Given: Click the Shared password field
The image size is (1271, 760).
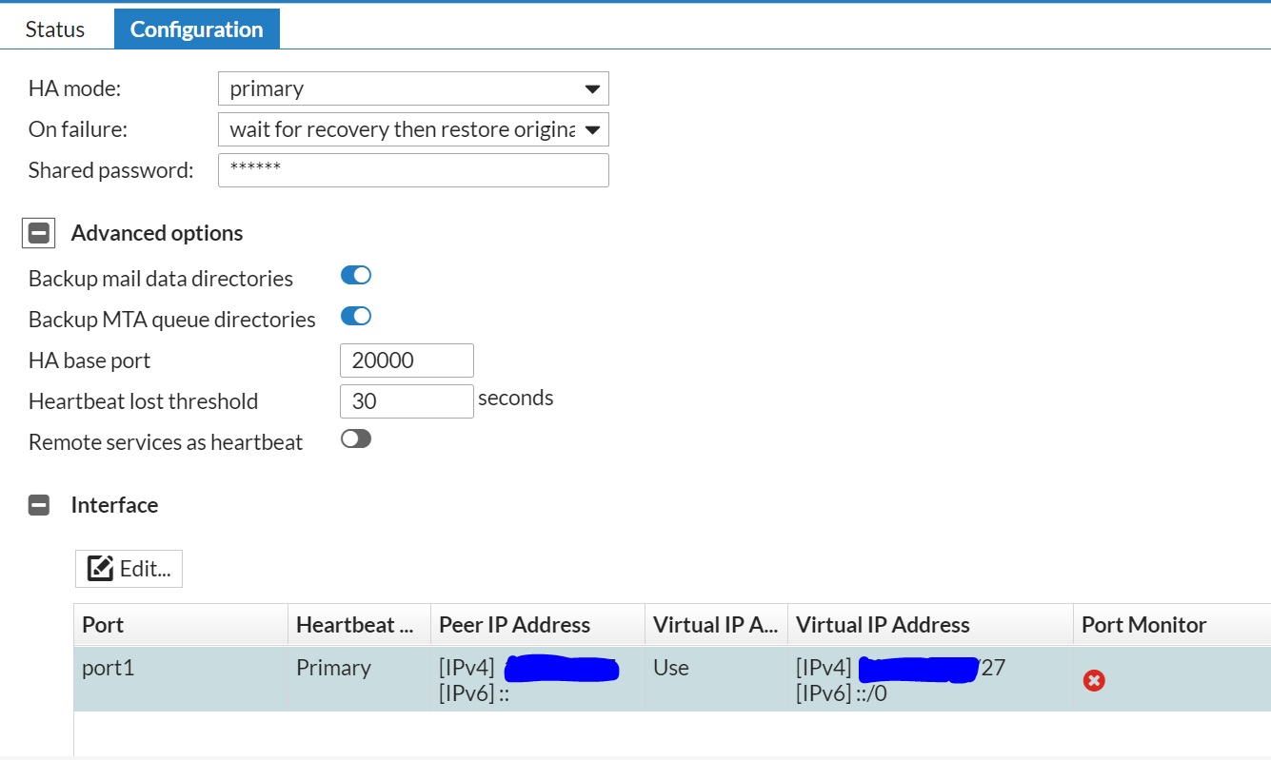Looking at the screenshot, I should pos(413,170).
